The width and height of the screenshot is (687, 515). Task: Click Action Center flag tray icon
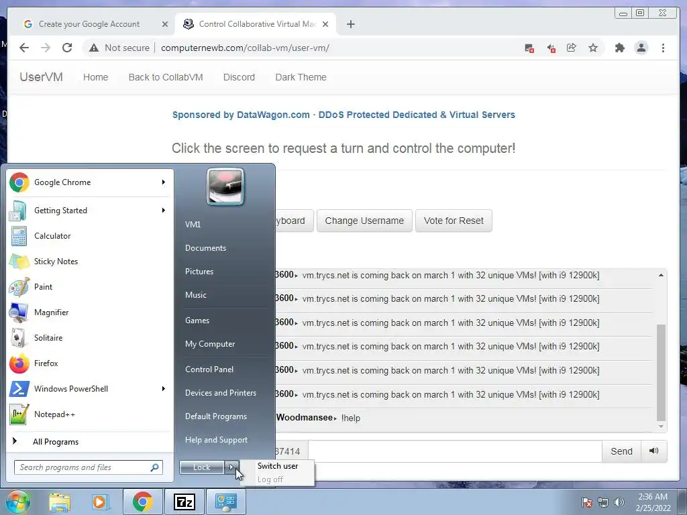586,502
